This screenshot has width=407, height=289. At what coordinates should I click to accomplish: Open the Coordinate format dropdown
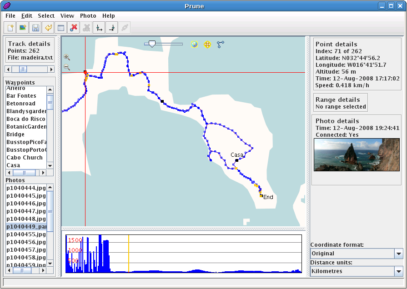(357, 254)
